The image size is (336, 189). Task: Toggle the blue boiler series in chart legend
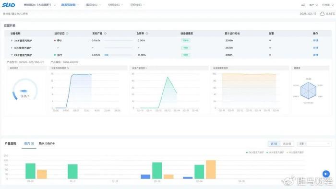(x=254, y=153)
